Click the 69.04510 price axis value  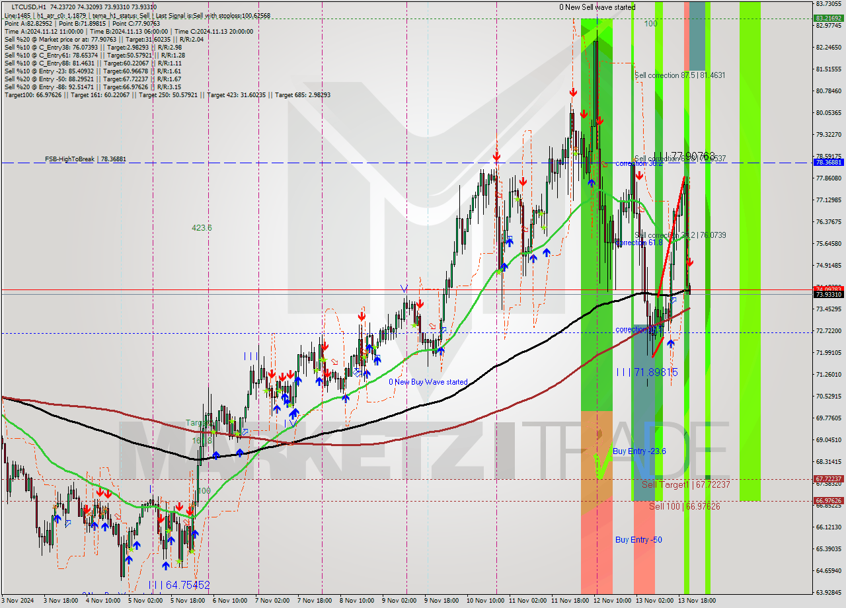828,439
